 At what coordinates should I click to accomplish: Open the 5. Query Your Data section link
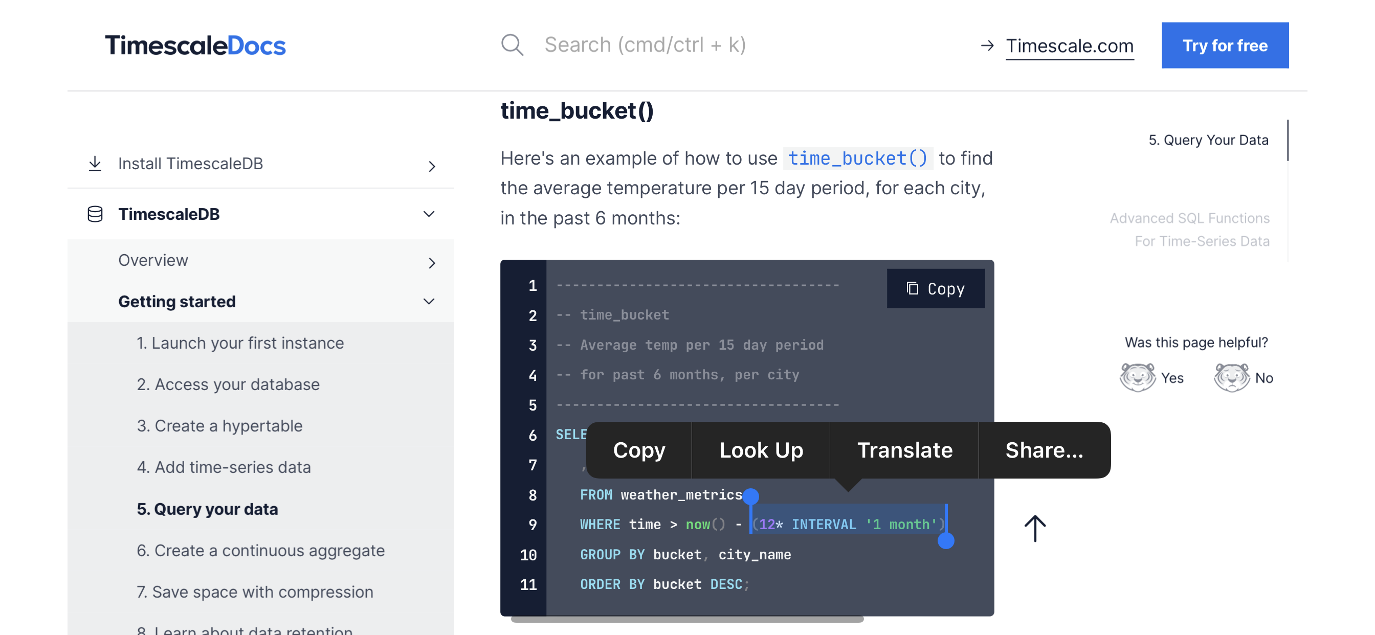(x=1208, y=140)
